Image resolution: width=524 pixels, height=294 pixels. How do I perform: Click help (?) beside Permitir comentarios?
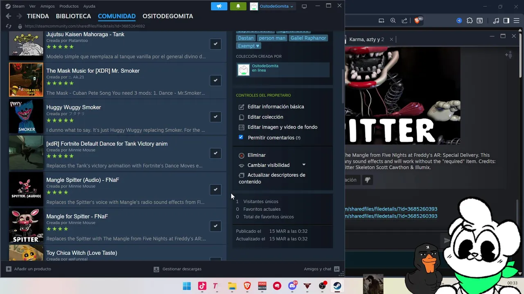click(298, 138)
